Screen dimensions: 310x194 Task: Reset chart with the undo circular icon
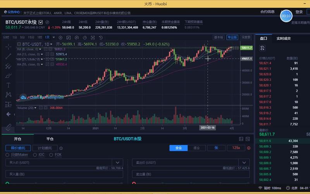tap(101, 38)
